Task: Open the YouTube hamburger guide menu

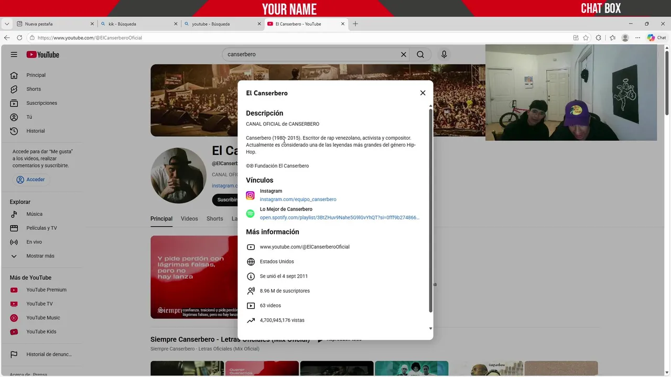Action: [14, 54]
